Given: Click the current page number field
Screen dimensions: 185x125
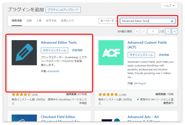Looking at the screenshot, I should 153,31.
